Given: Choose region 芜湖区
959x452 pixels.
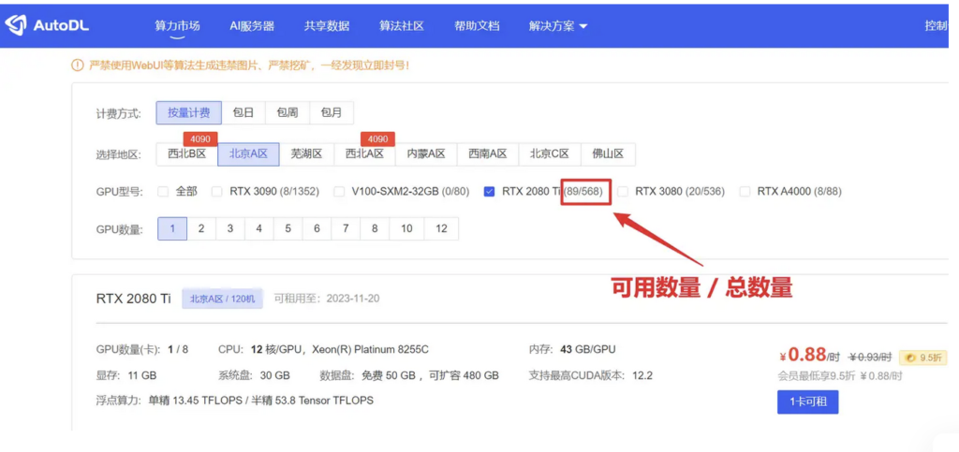Looking at the screenshot, I should coord(306,153).
